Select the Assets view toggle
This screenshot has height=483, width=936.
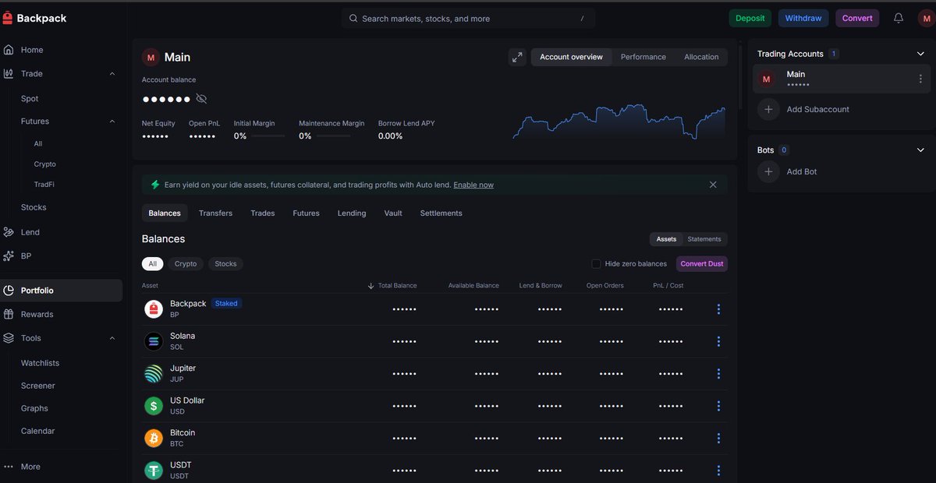(x=666, y=239)
